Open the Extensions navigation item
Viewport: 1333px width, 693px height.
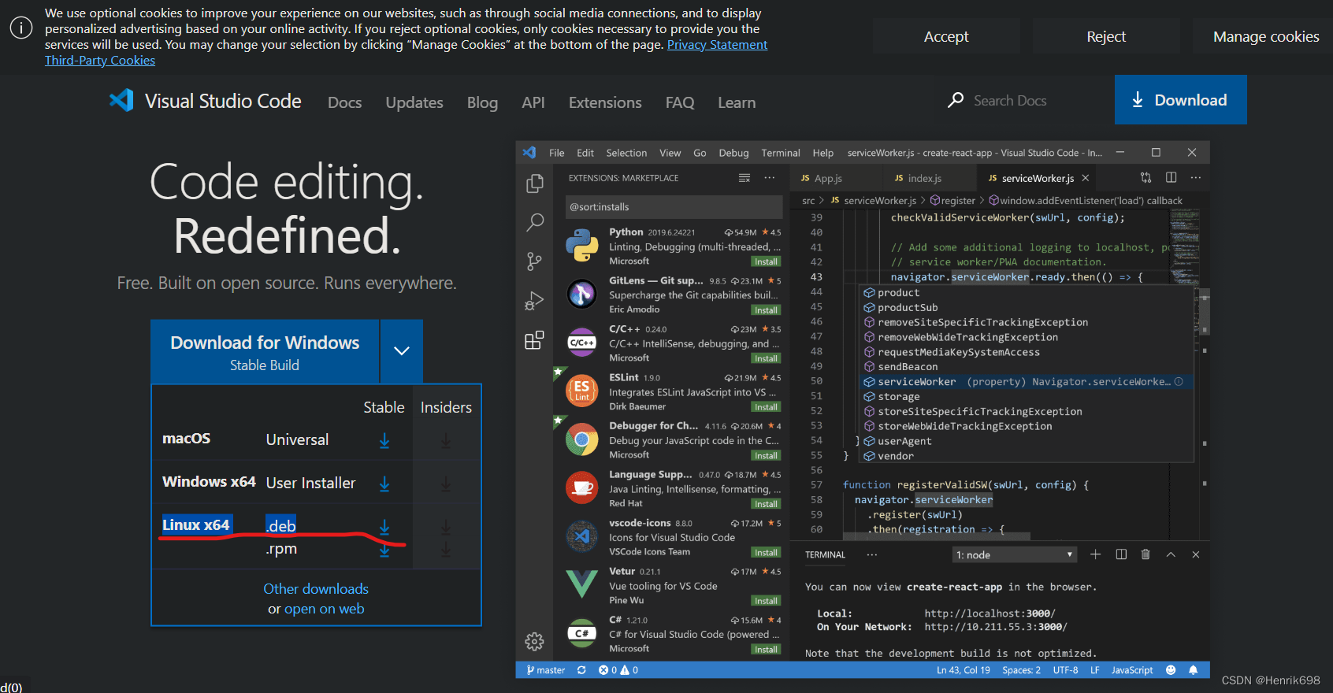coord(605,102)
